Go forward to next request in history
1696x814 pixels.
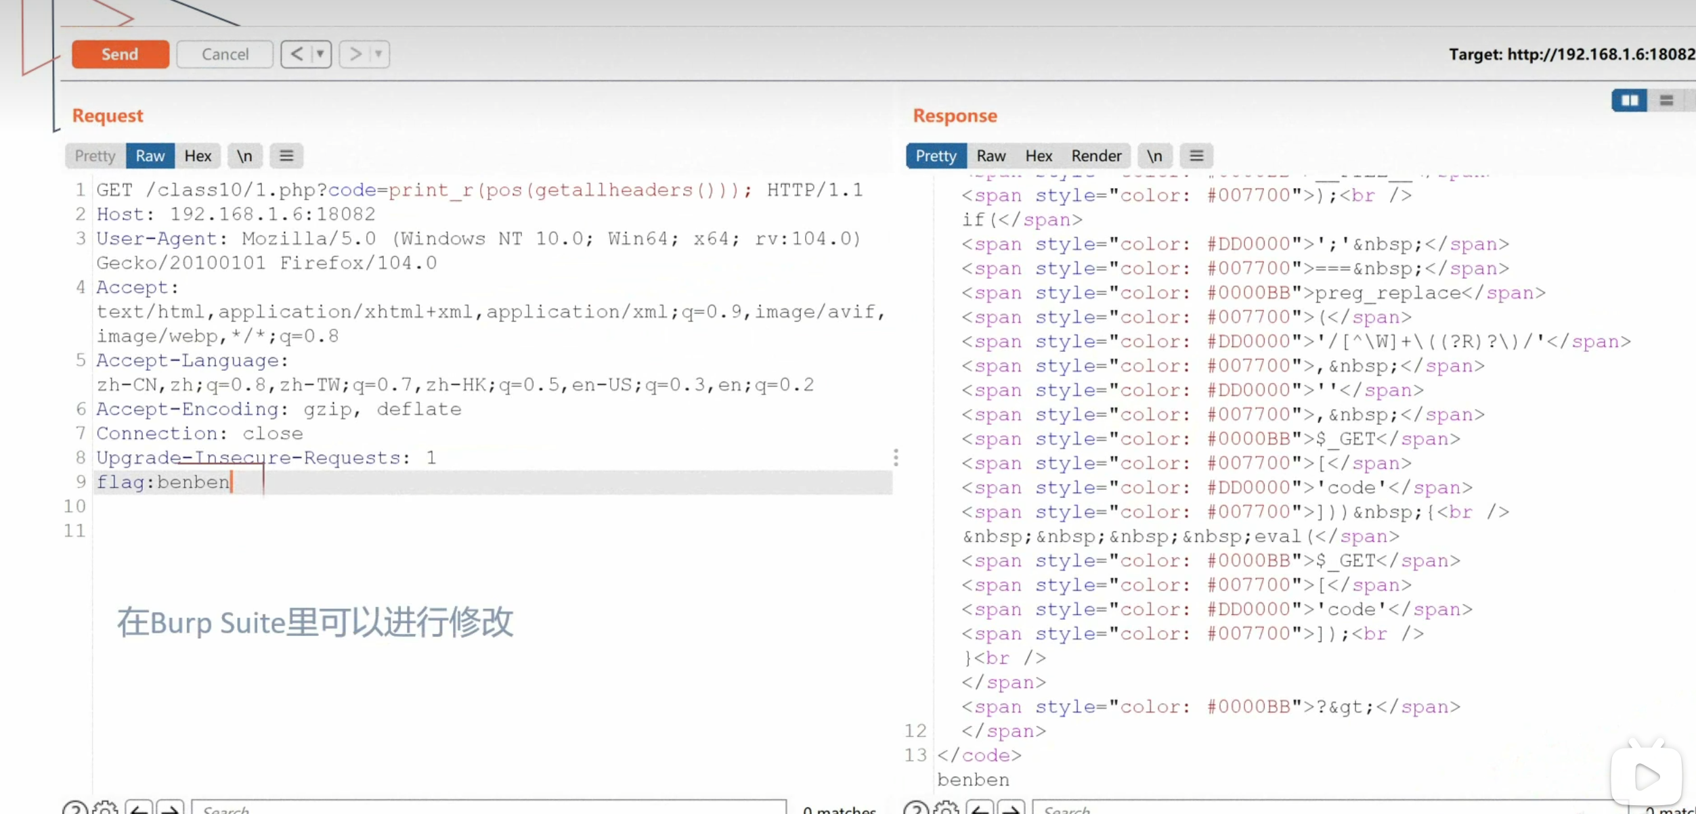355,54
